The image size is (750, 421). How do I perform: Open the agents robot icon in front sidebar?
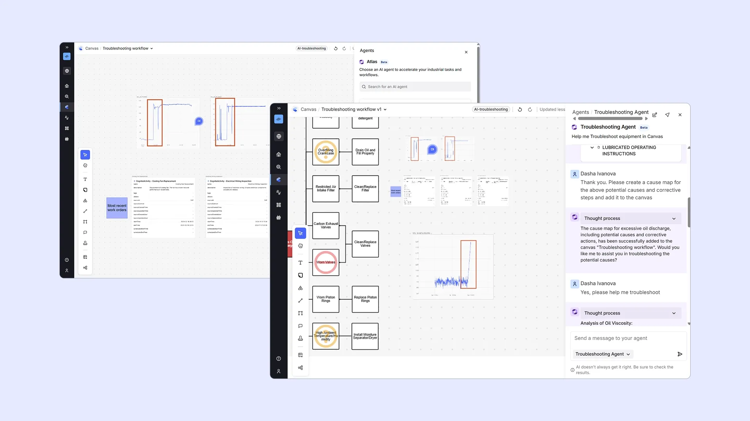click(279, 218)
